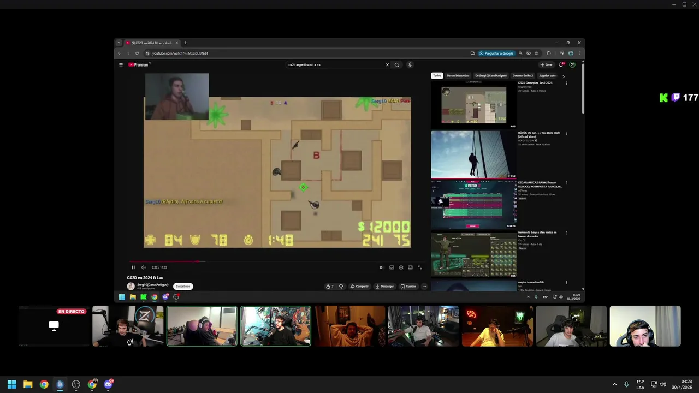This screenshot has height=393, width=699.
Task: Show more filter chips with the arrow
Action: pyautogui.click(x=564, y=76)
